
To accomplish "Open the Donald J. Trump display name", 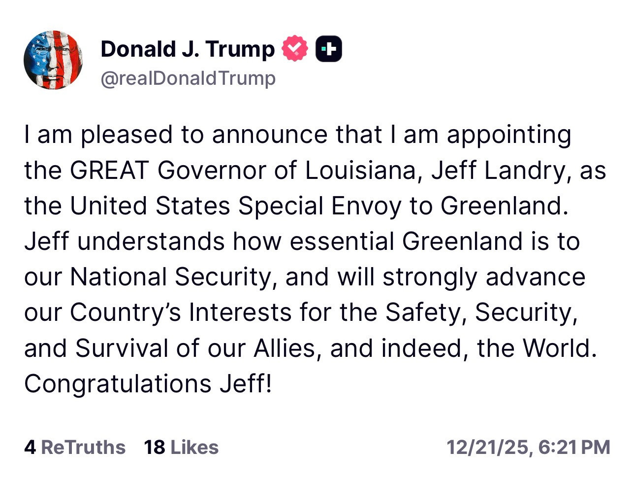I will pos(188,49).
